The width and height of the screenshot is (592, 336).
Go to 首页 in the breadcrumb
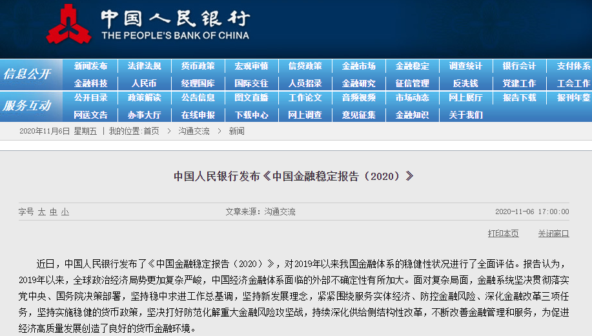click(151, 131)
